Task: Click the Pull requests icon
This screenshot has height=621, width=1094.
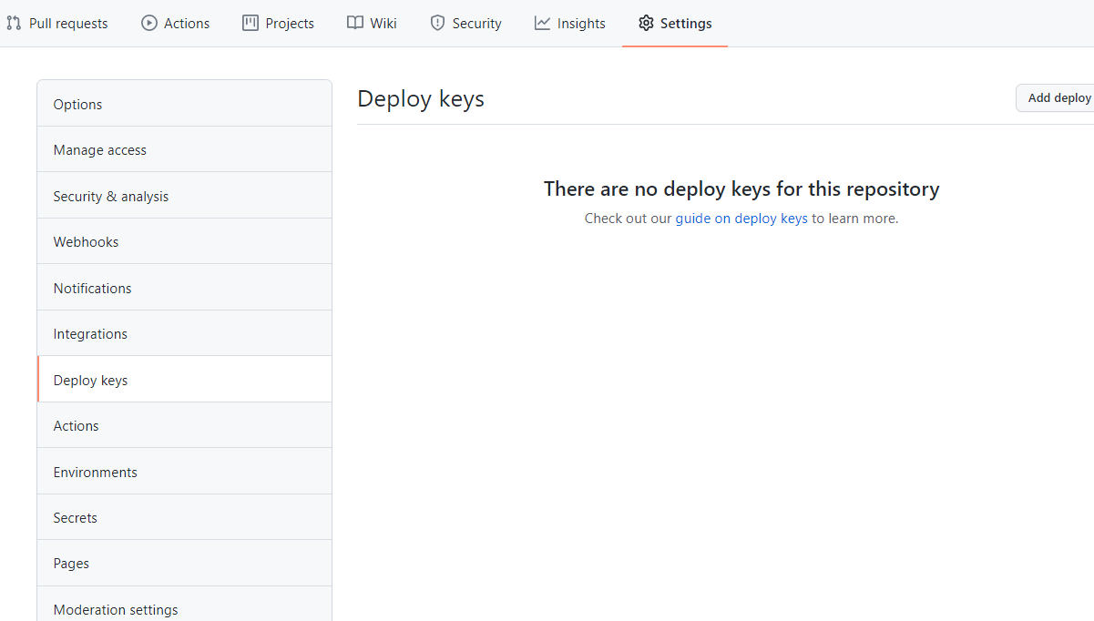Action: tap(14, 23)
